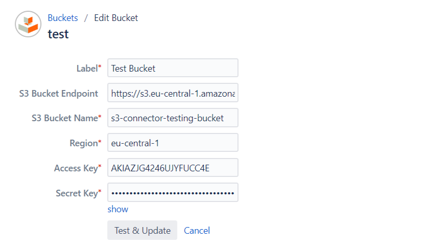This screenshot has height=247, width=434.
Task: Click the breadcrumb slash separator
Action: tap(86, 18)
